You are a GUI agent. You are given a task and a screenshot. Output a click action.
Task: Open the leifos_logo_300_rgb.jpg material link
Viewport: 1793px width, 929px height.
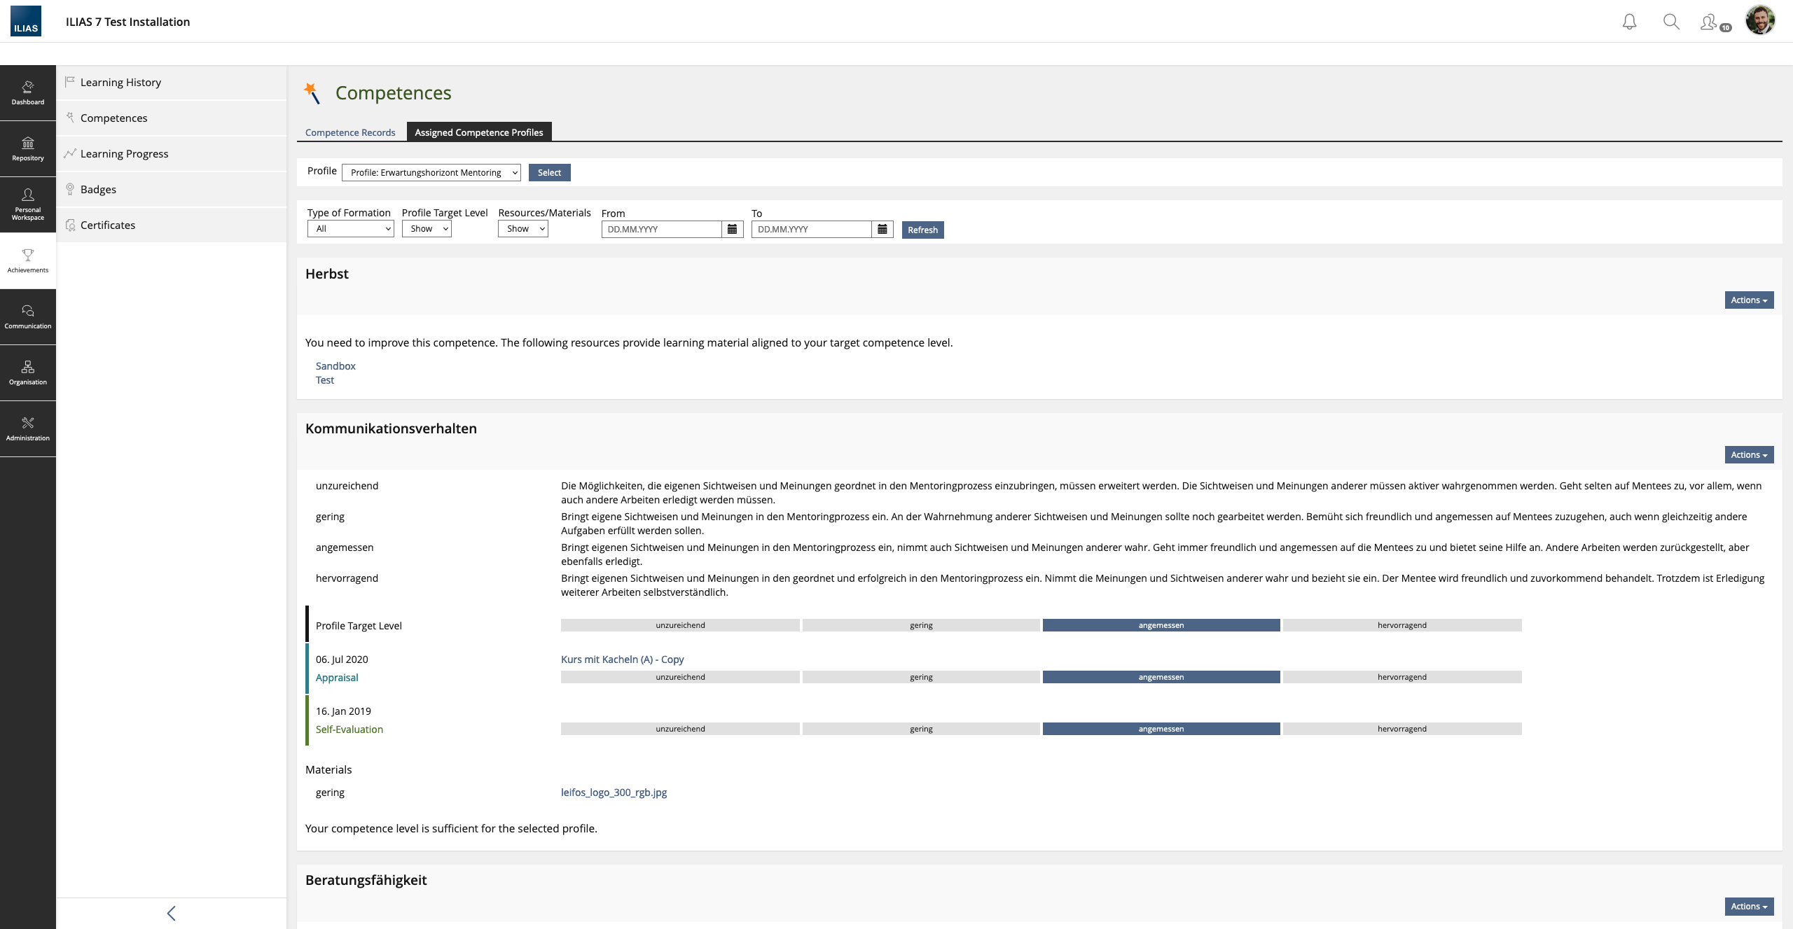click(x=614, y=792)
